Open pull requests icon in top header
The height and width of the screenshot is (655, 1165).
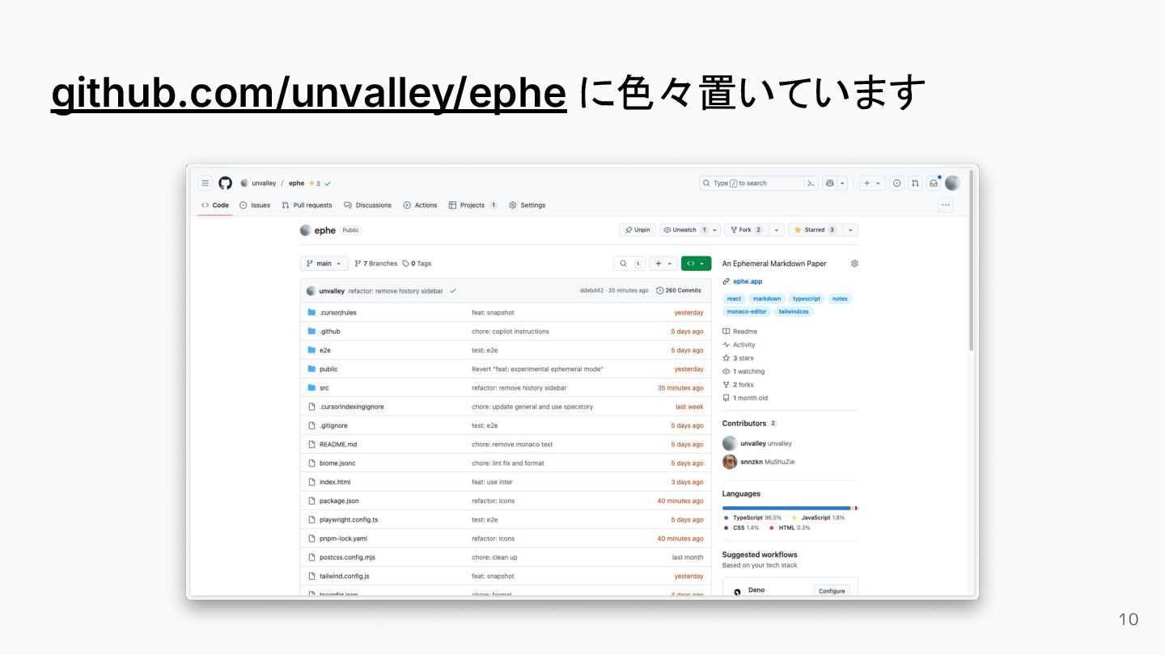(x=915, y=184)
